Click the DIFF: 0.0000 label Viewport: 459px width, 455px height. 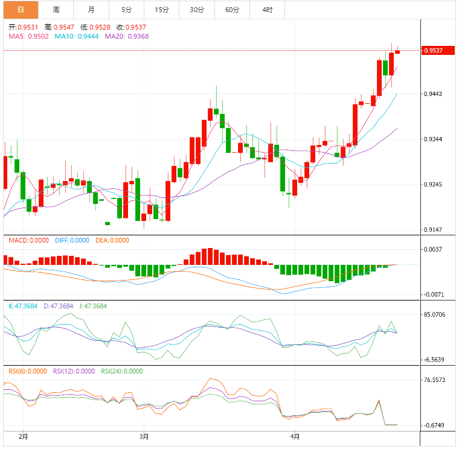click(72, 240)
